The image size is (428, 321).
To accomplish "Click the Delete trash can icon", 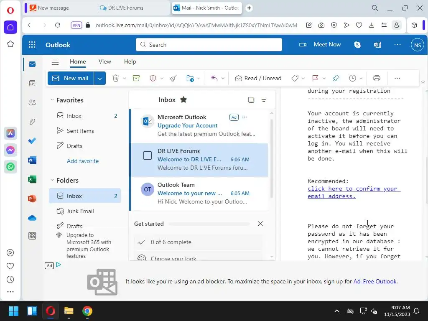I will pyautogui.click(x=116, y=78).
